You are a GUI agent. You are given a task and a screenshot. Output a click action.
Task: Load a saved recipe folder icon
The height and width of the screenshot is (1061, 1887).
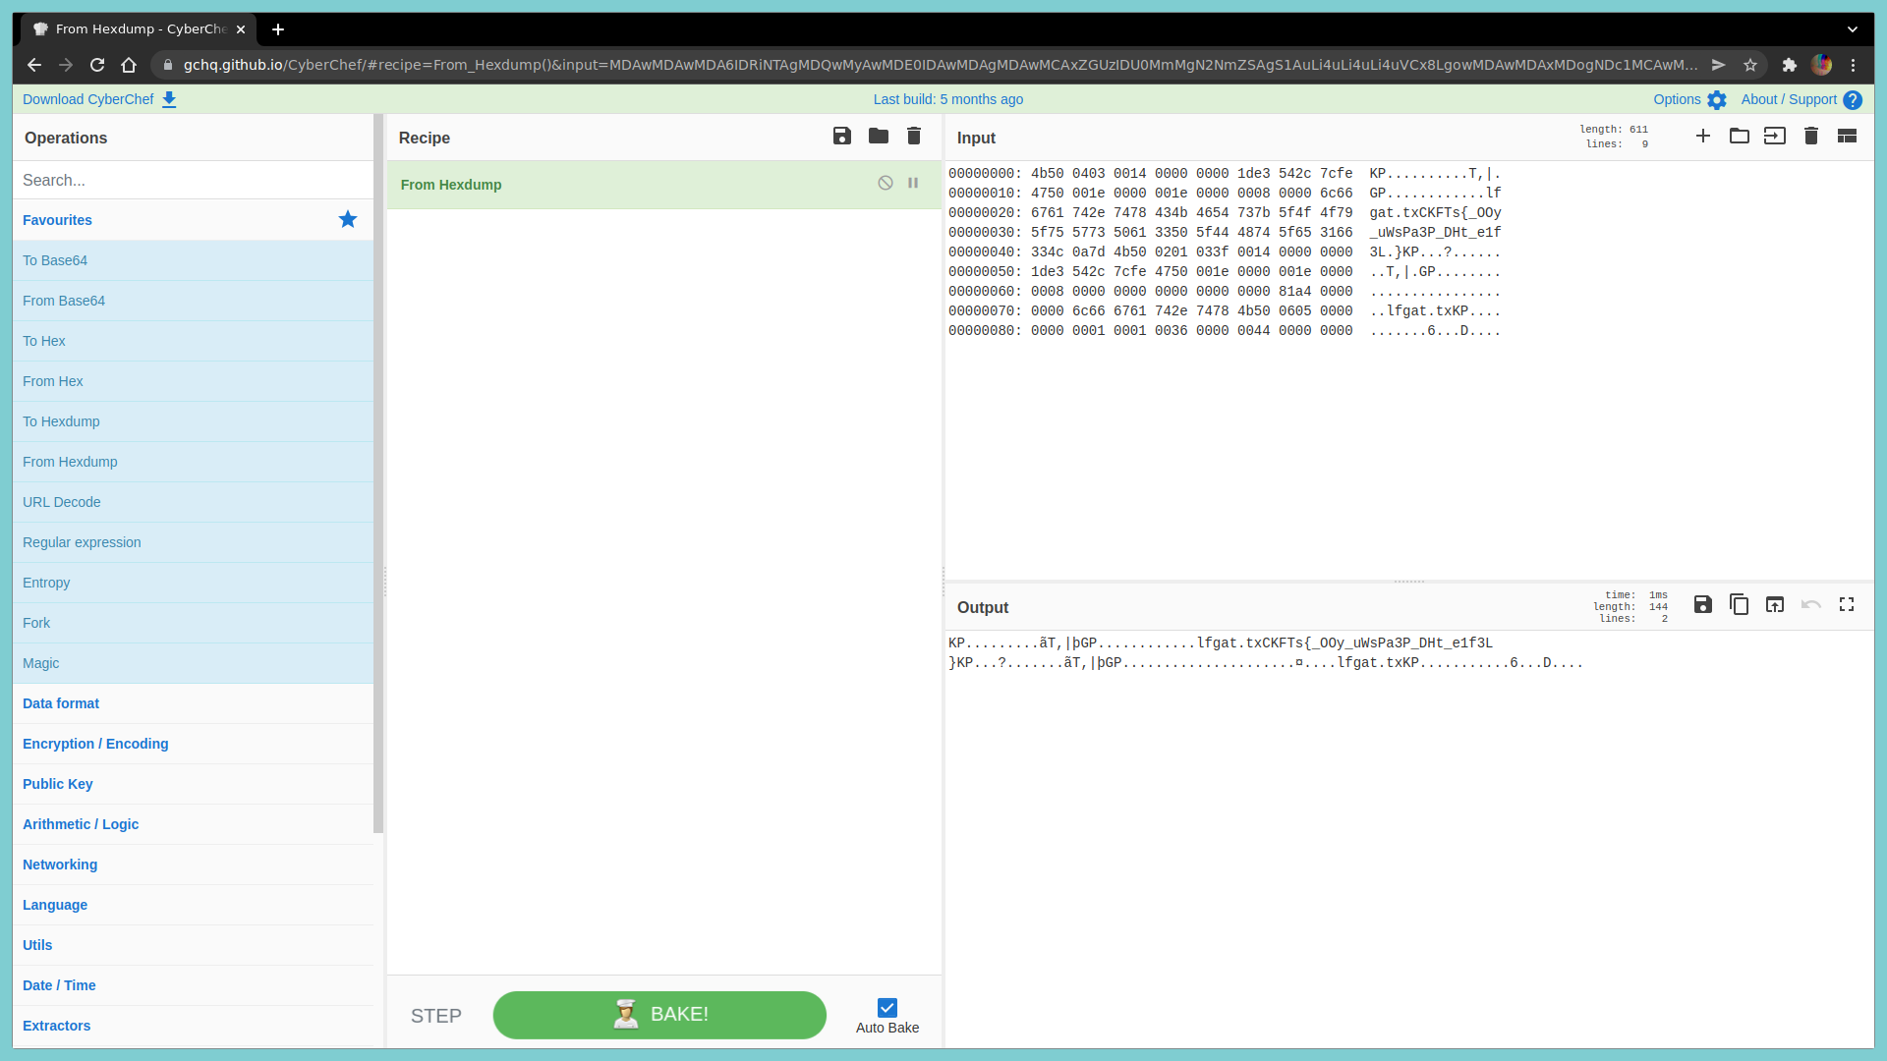click(x=879, y=137)
